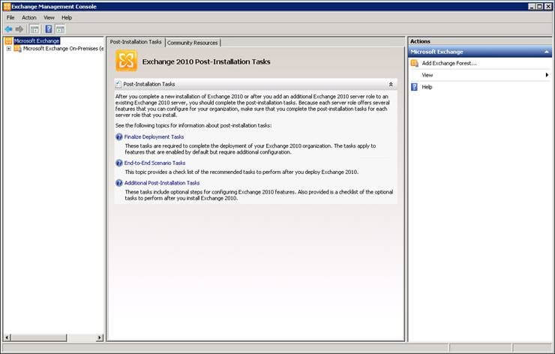Toggle the console tree pane icon
Image resolution: width=555 pixels, height=354 pixels.
click(x=34, y=29)
